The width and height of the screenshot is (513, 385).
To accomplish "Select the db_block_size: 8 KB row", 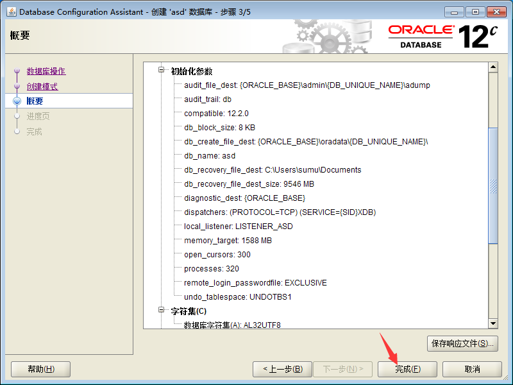I will (x=219, y=128).
